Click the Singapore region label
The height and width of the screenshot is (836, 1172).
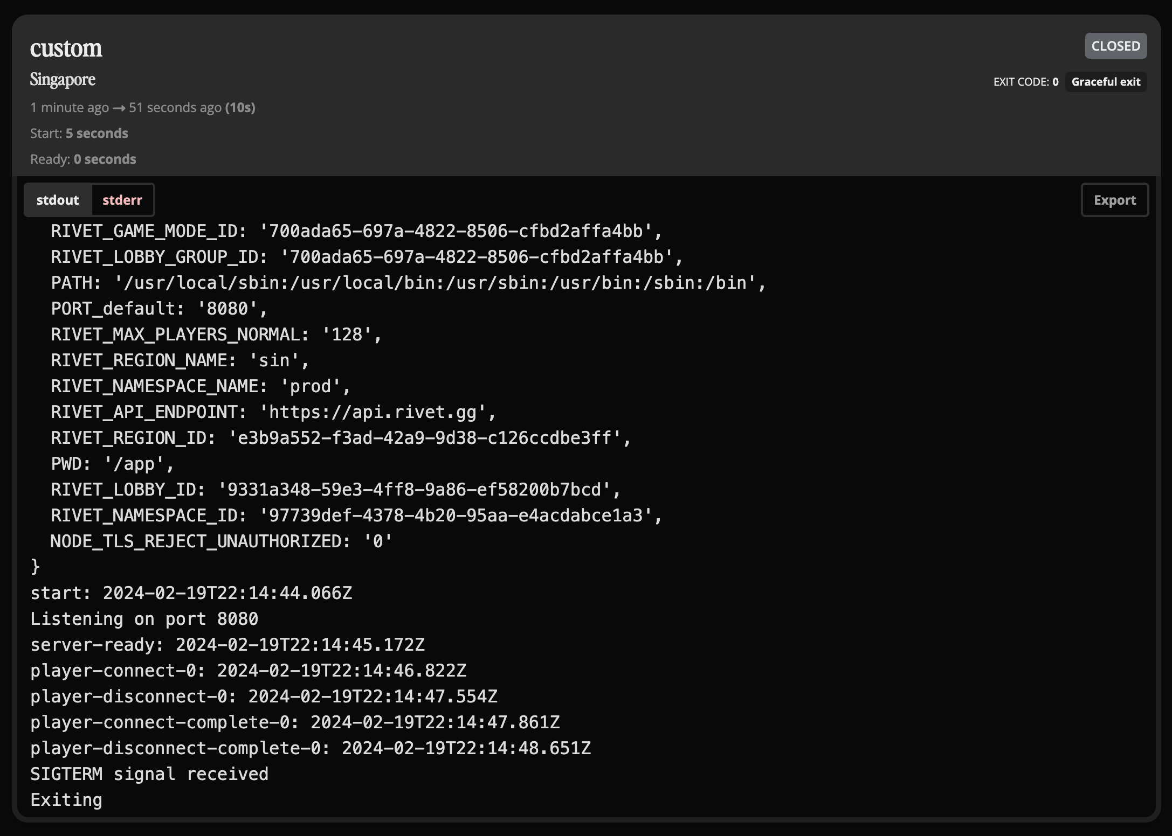pyautogui.click(x=63, y=80)
